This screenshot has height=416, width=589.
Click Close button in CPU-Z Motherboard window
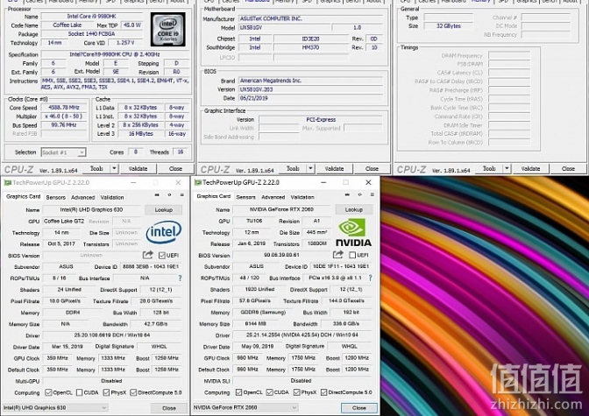372,168
